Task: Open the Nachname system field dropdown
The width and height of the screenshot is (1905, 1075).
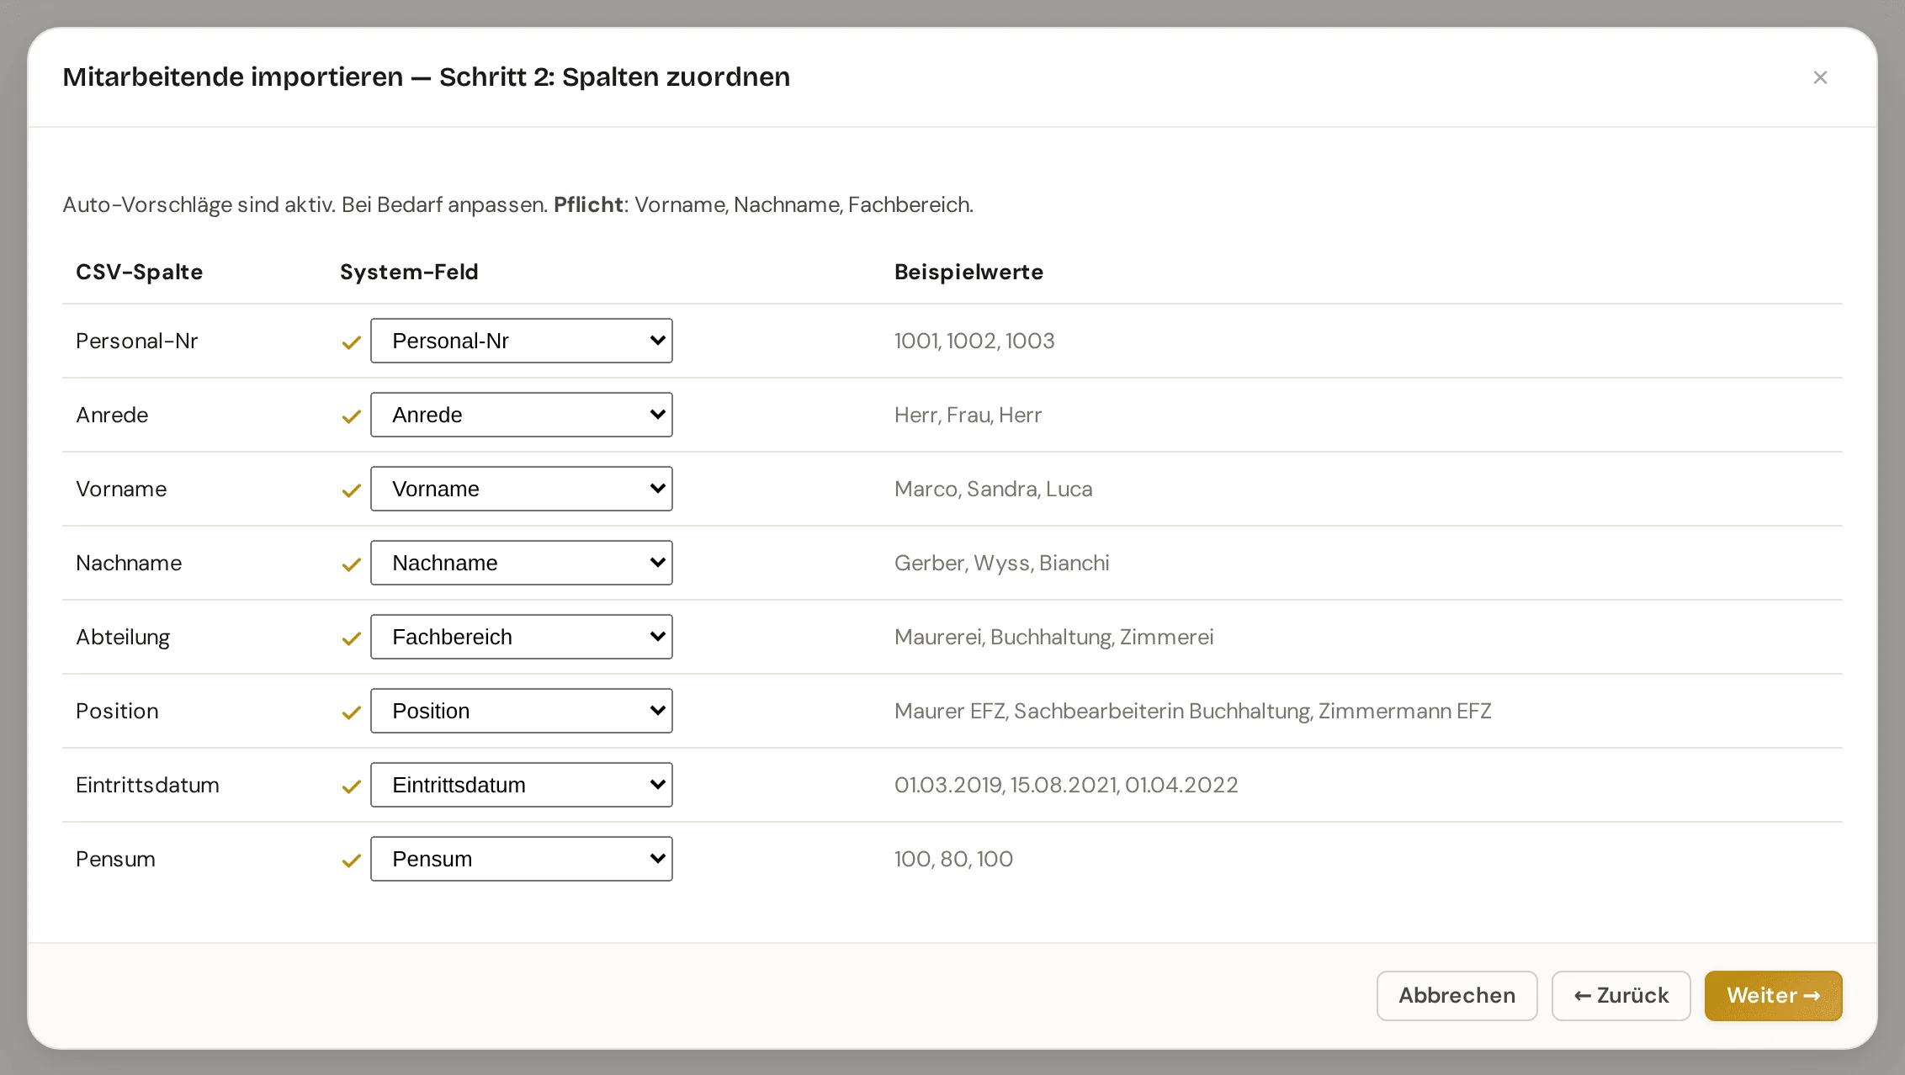Action: (x=522, y=563)
